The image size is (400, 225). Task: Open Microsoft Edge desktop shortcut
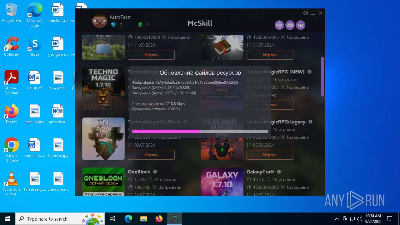coord(35,15)
